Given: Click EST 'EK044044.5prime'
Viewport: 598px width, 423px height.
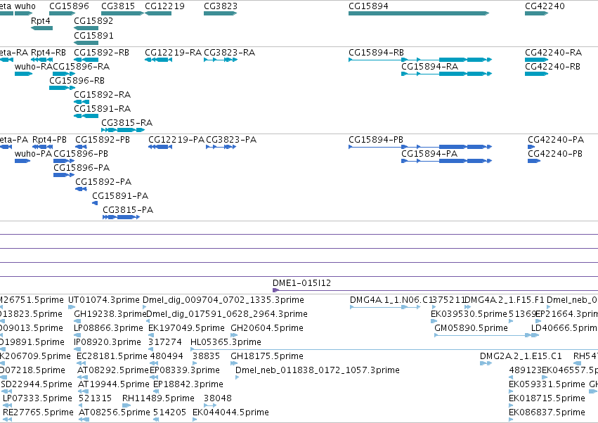Looking at the screenshot, I should [230, 412].
